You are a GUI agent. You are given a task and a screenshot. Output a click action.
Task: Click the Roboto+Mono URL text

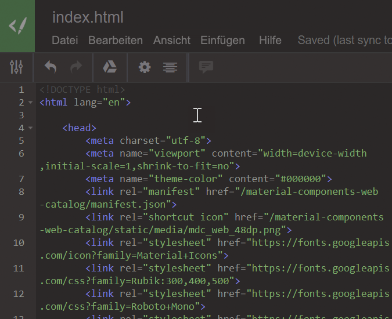point(163,307)
